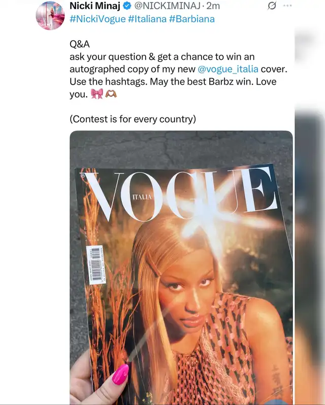Click the 'Contest is for every country' text
The height and width of the screenshot is (405, 325).
(133, 119)
